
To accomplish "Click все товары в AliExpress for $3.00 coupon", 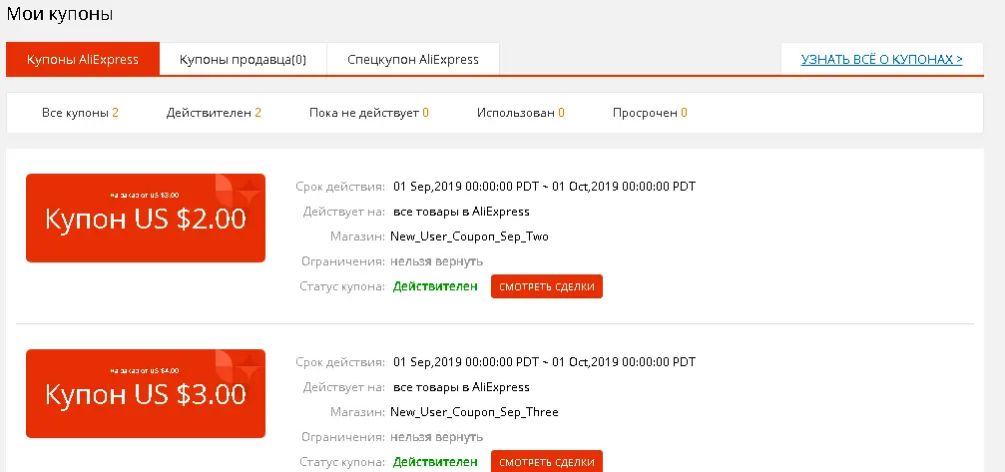I will [461, 387].
